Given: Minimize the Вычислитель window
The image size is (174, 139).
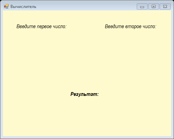Looking at the screenshot, I should (142, 7).
